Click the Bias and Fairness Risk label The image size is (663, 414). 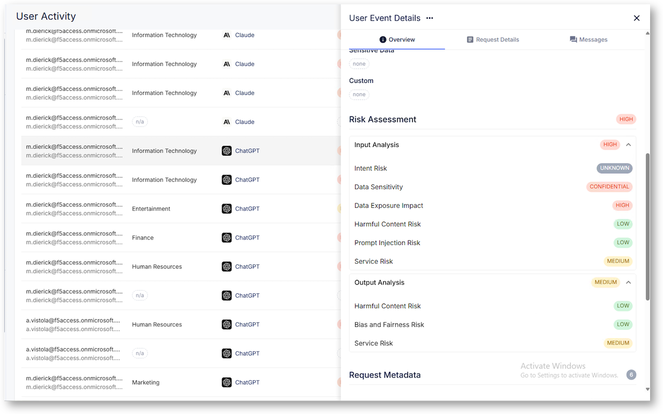point(390,325)
